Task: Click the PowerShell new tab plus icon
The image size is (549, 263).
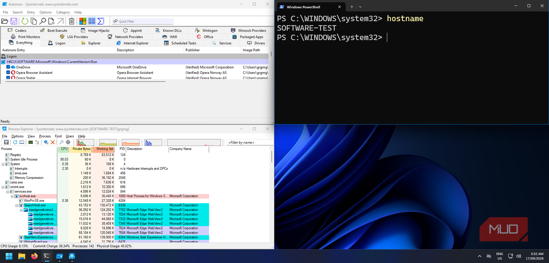Action: tap(352, 7)
